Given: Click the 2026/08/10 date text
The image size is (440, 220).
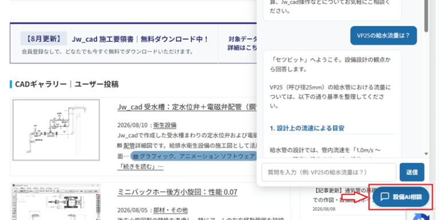Looking at the screenshot, I should coord(133,125).
